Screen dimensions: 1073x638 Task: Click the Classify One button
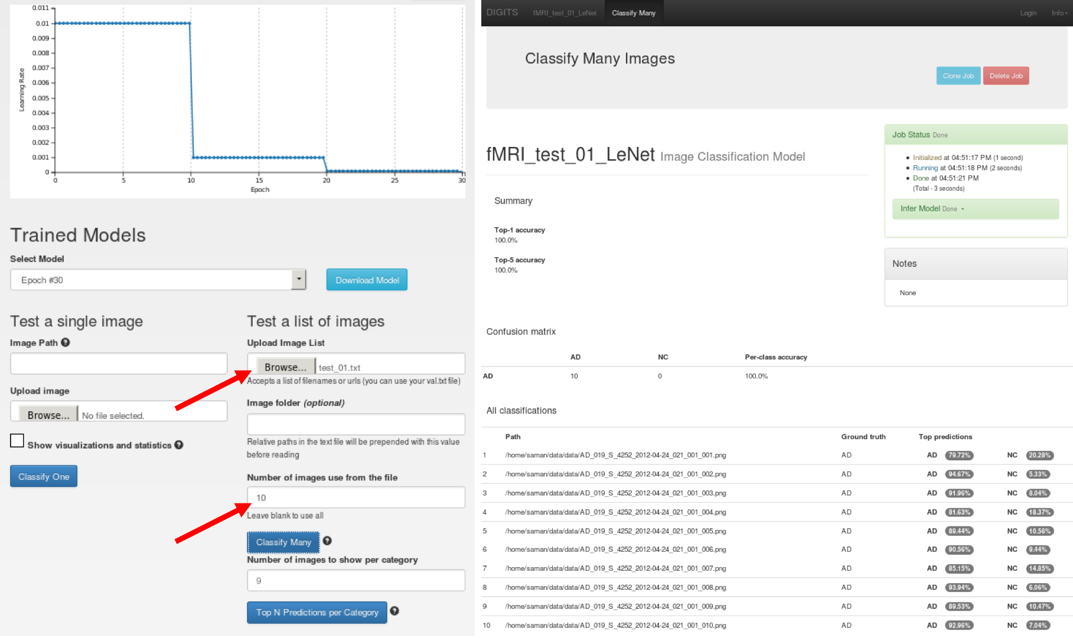(44, 476)
